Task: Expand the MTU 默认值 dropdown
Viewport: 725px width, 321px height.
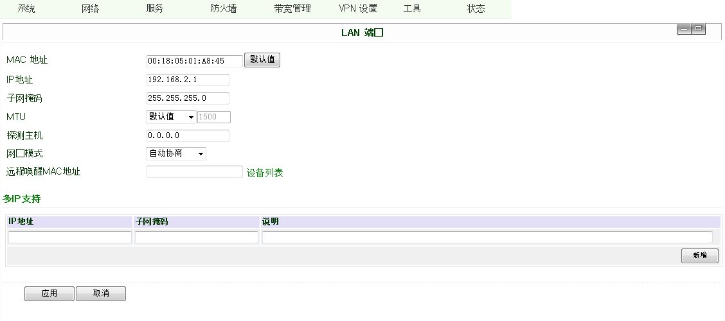Action: point(172,117)
